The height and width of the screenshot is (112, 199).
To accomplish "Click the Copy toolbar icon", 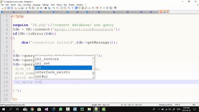I will (30, 8).
